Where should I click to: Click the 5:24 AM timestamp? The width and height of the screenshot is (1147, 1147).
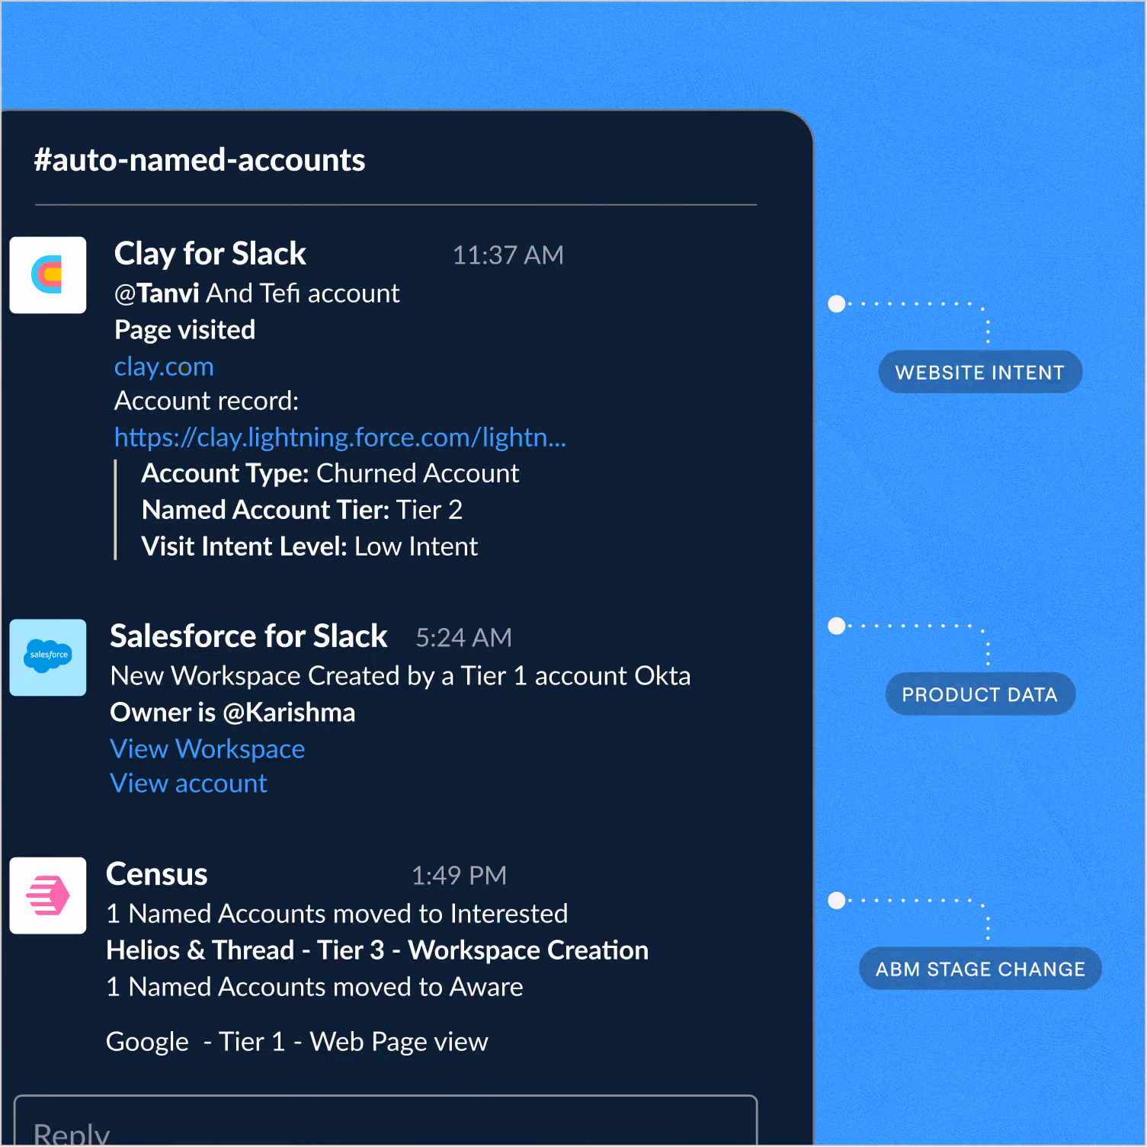point(464,638)
